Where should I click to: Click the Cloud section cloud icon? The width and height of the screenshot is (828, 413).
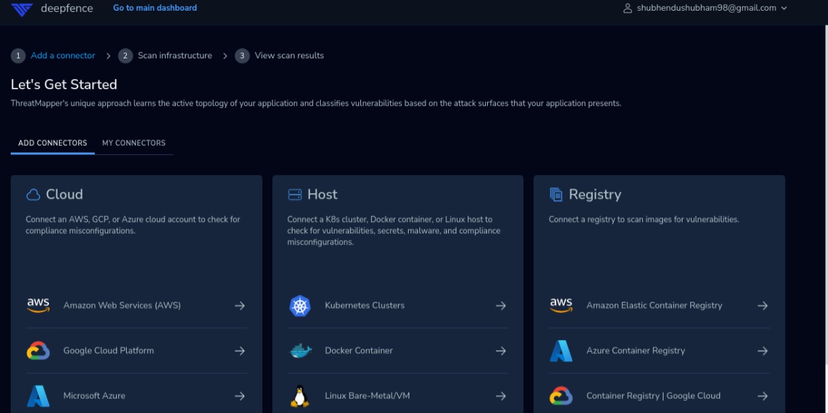pos(33,194)
